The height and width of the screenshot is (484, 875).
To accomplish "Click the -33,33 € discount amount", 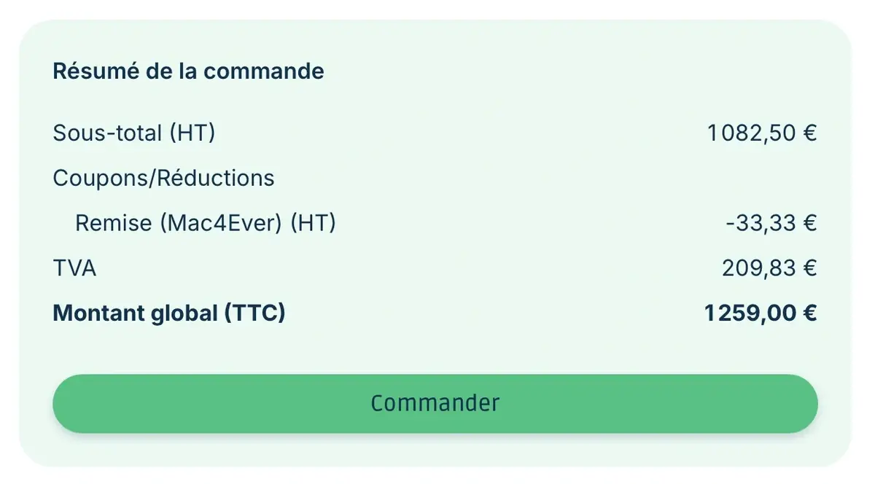I will pos(771,223).
